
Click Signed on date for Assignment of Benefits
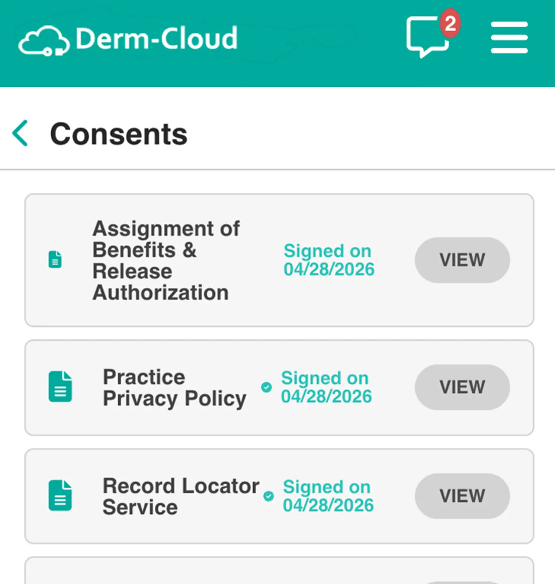[329, 260]
